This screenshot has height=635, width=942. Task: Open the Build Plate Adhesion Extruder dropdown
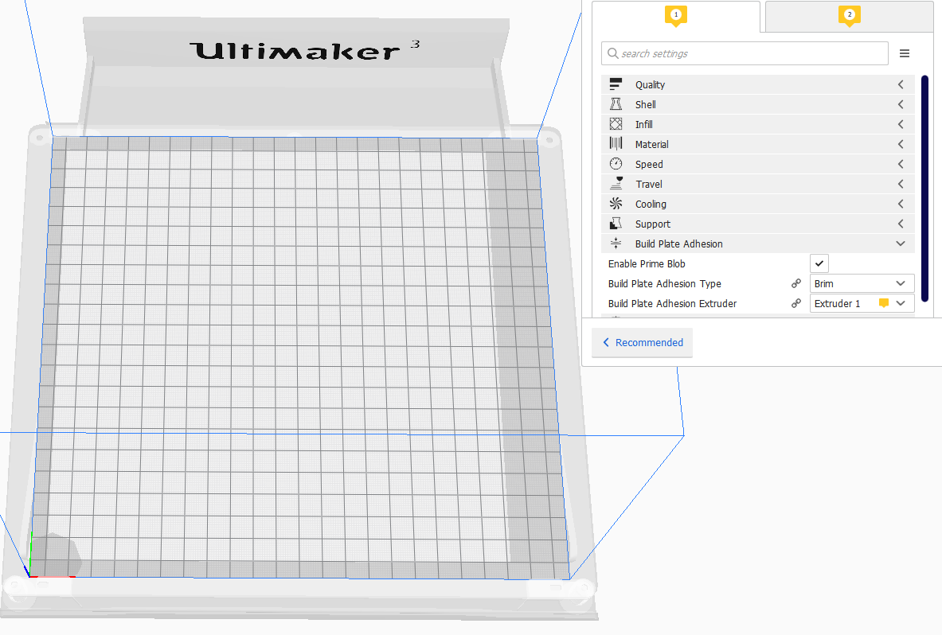click(862, 303)
